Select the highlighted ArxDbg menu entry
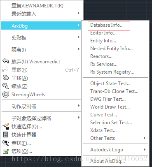152x167 pixels. (x=41, y=26)
